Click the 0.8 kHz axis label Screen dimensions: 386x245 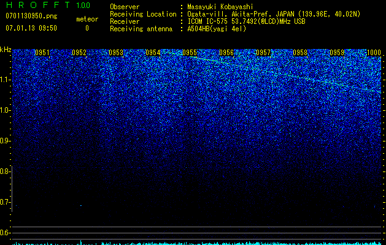click(x=6, y=171)
